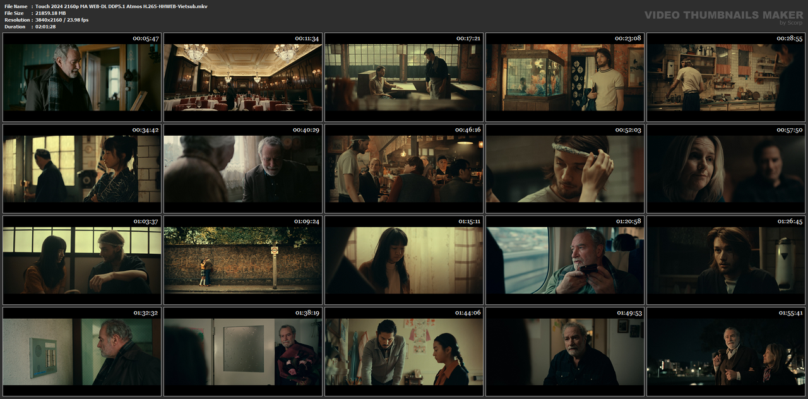Open the intercom thumbnail at 01:32:32
This screenshot has width=808, height=399.
pos(81,352)
